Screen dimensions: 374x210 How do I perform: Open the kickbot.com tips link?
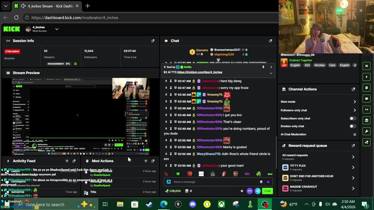pos(200,72)
